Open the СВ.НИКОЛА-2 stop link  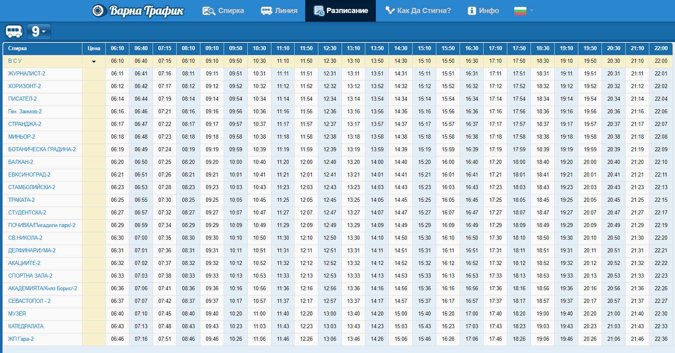(25, 238)
